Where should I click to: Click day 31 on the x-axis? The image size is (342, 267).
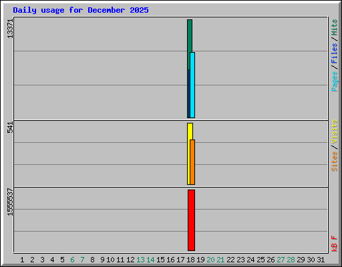321,260
